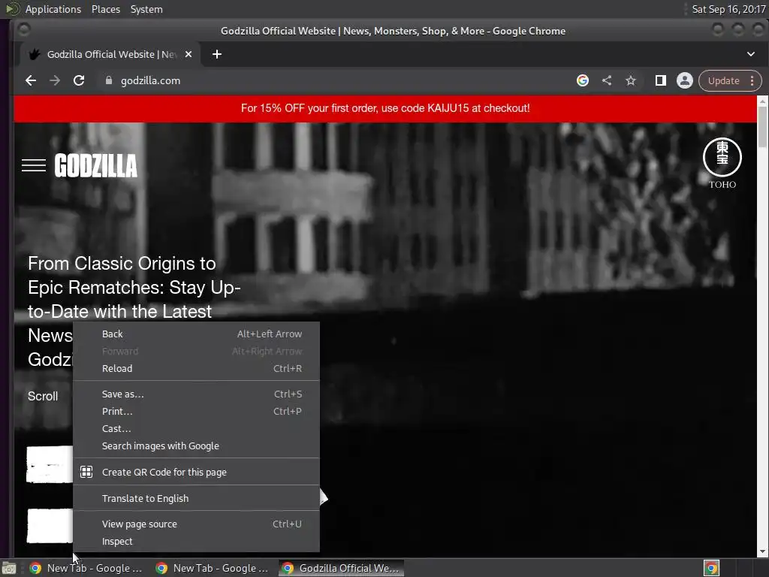Open the Places menu
769x577 pixels.
coord(105,9)
